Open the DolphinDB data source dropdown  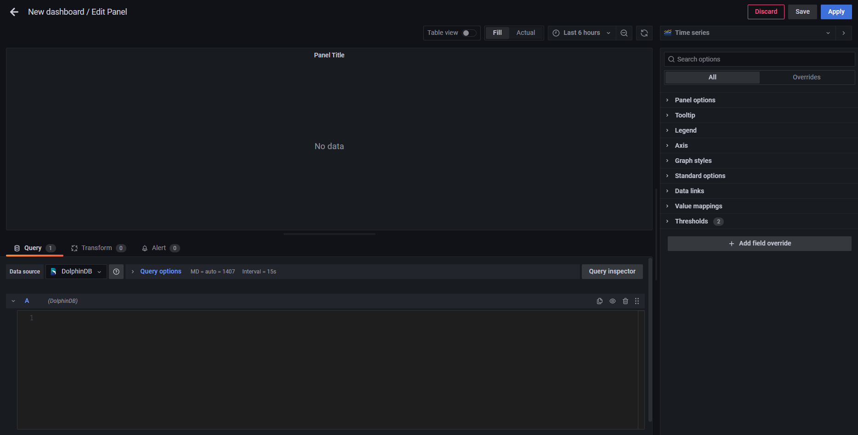(76, 272)
